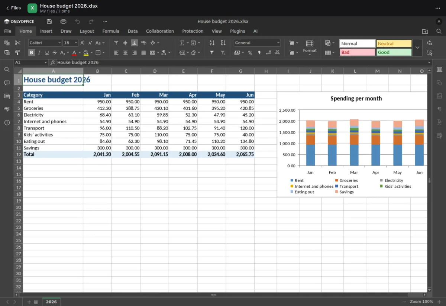Open the File menu tab
Screen dimensions: 446x306
point(7,31)
